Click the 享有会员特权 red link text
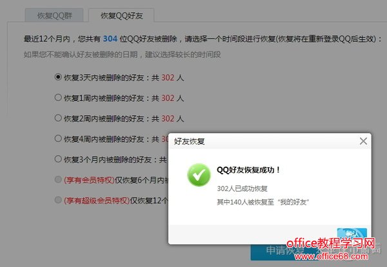 pyautogui.click(x=89, y=180)
